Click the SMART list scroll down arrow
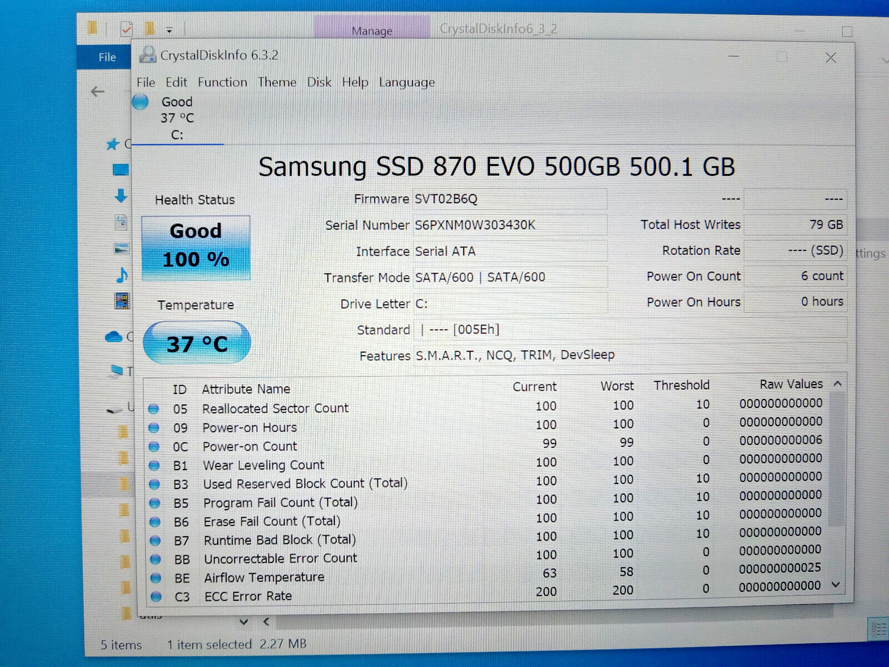889x667 pixels. coord(836,585)
